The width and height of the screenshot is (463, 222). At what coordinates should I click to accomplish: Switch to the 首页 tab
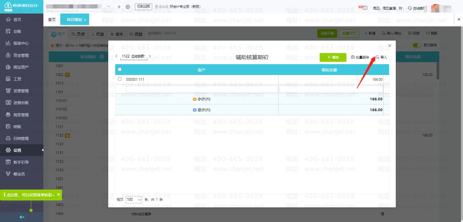coord(52,20)
